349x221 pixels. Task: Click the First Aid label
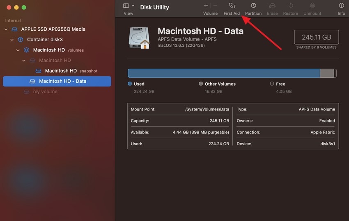click(x=232, y=14)
